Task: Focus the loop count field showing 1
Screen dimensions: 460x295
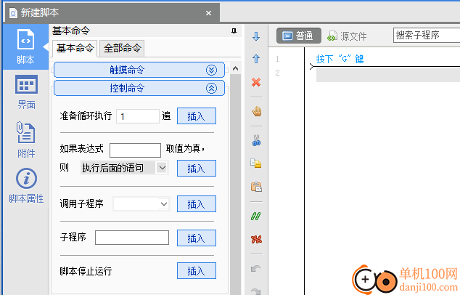Action: [138, 116]
